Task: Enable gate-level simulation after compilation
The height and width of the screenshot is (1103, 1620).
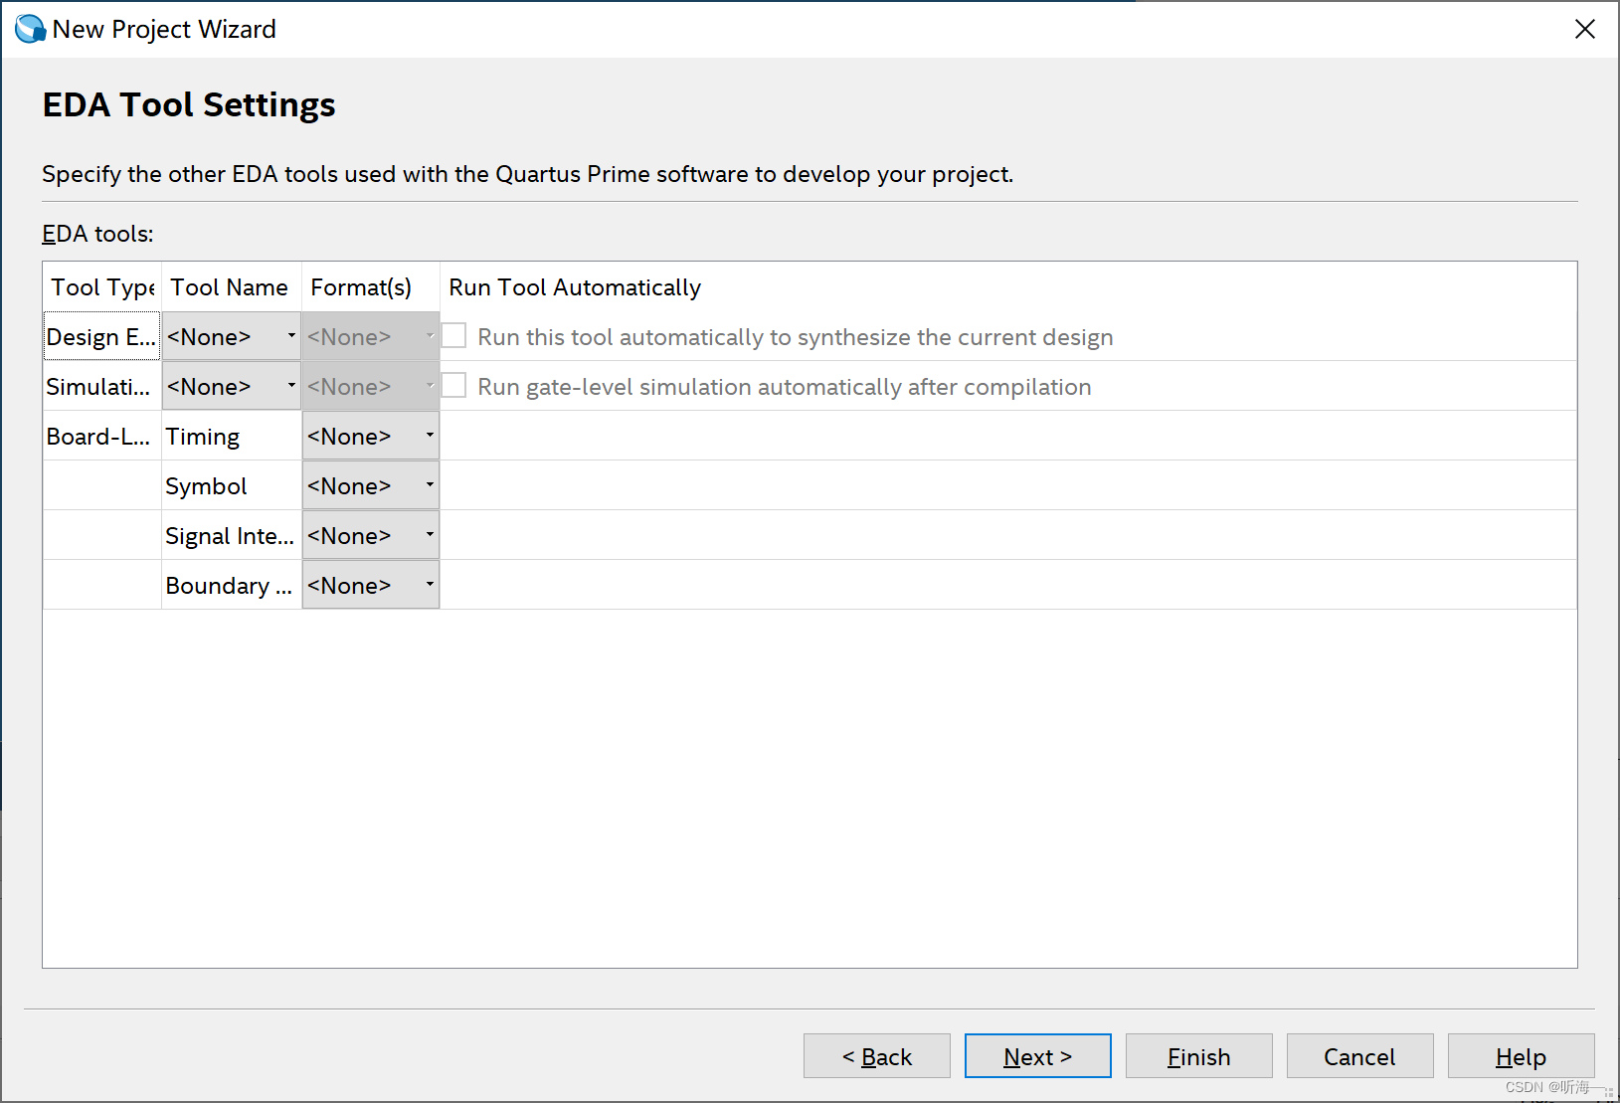Action: pos(454,385)
